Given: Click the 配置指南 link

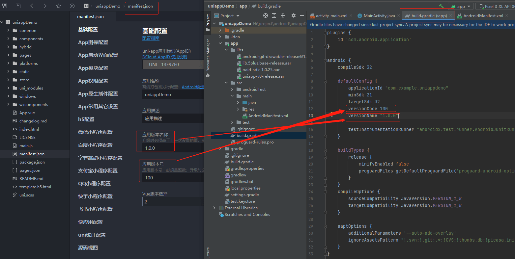Looking at the screenshot, I should coord(151,39).
